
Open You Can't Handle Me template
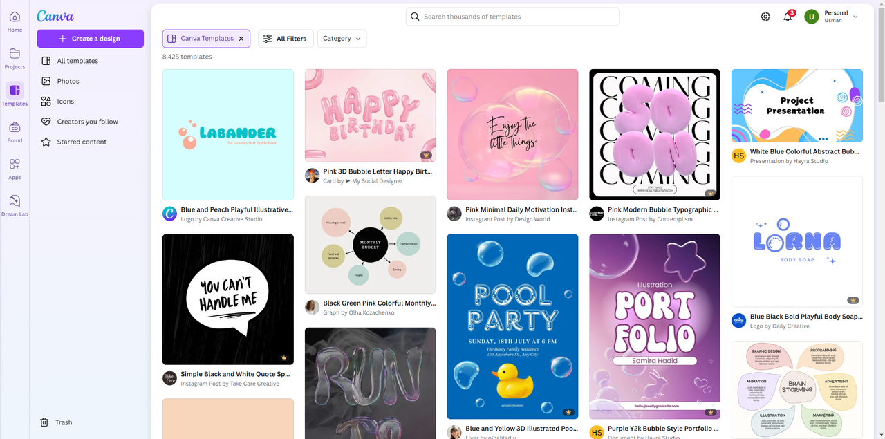click(x=228, y=299)
